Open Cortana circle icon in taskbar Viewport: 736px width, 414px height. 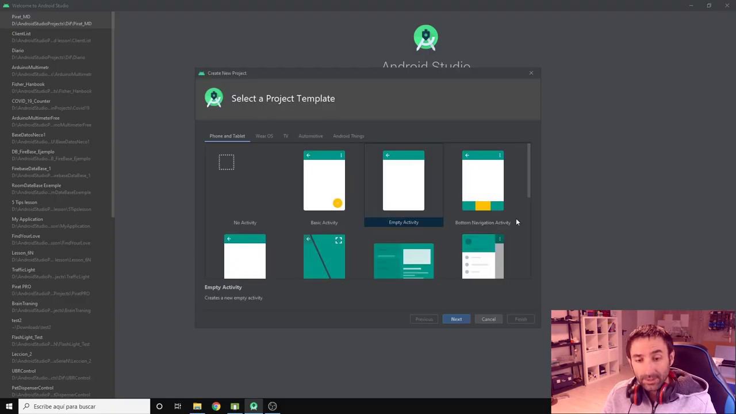(159, 407)
